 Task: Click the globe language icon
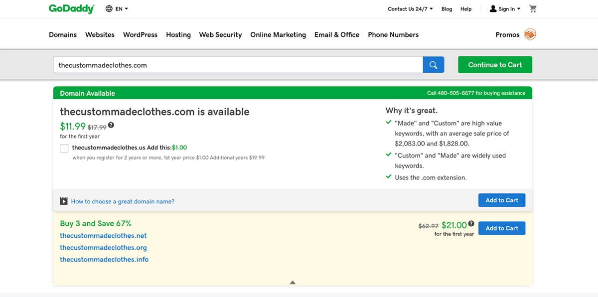109,8
